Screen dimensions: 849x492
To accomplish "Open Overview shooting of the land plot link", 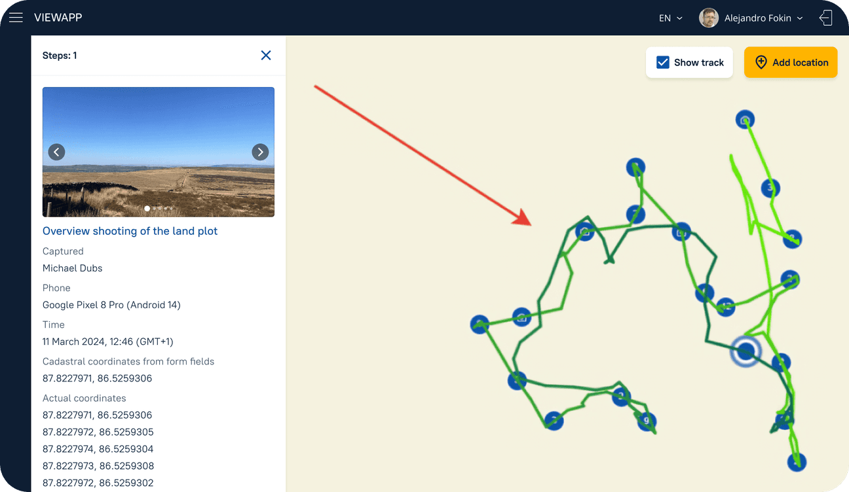I will 130,231.
